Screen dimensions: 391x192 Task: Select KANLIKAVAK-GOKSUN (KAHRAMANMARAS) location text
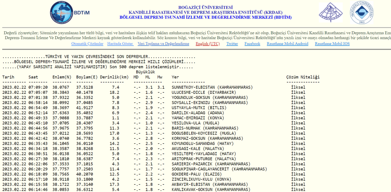[211, 189]
